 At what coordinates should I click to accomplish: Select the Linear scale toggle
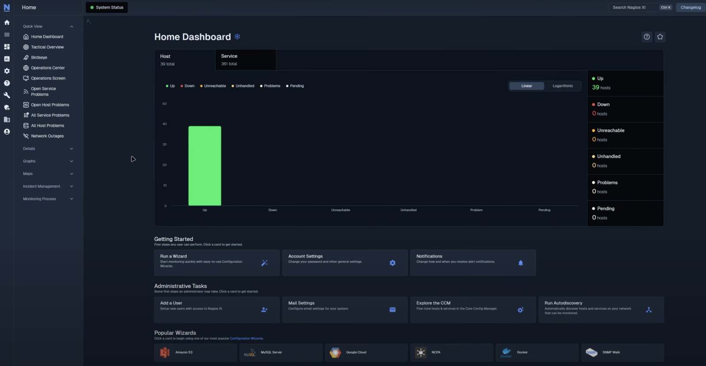click(527, 86)
